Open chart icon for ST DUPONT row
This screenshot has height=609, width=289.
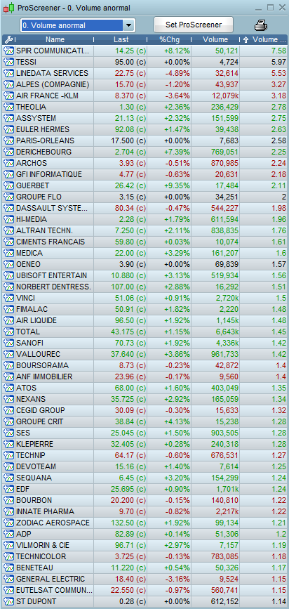(x=8, y=602)
